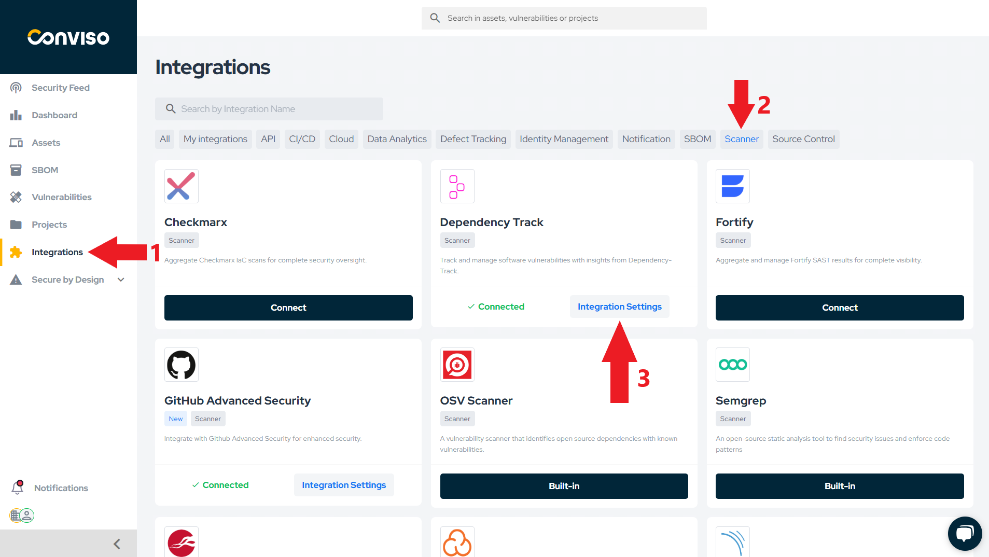The width and height of the screenshot is (989, 557).
Task: Open Notifications in sidebar
Action: [61, 488]
